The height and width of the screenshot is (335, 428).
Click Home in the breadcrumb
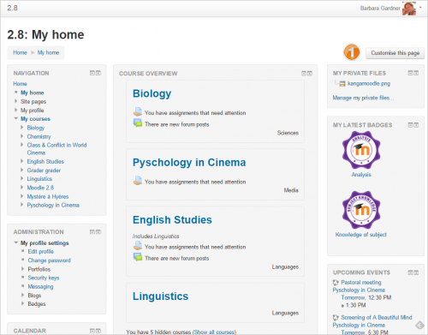coord(20,52)
